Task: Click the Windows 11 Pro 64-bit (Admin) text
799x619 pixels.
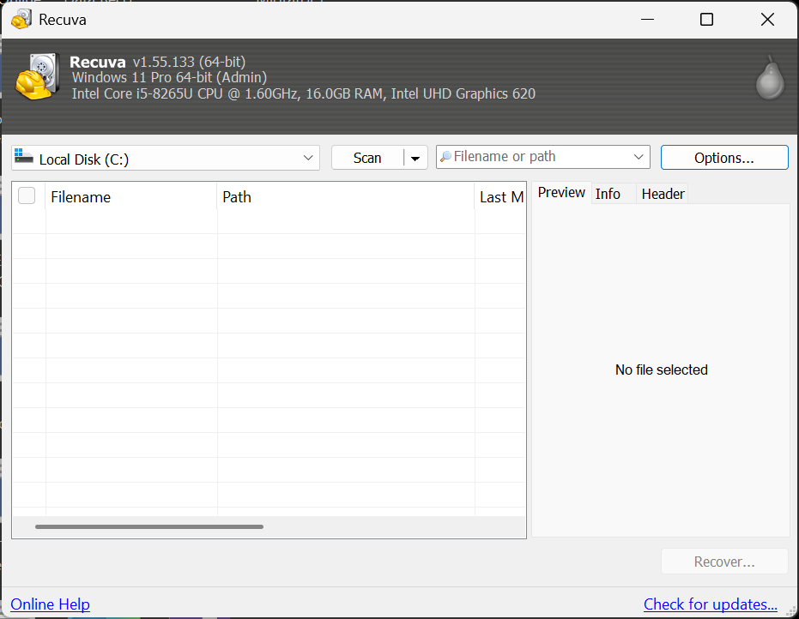Action: click(x=169, y=77)
